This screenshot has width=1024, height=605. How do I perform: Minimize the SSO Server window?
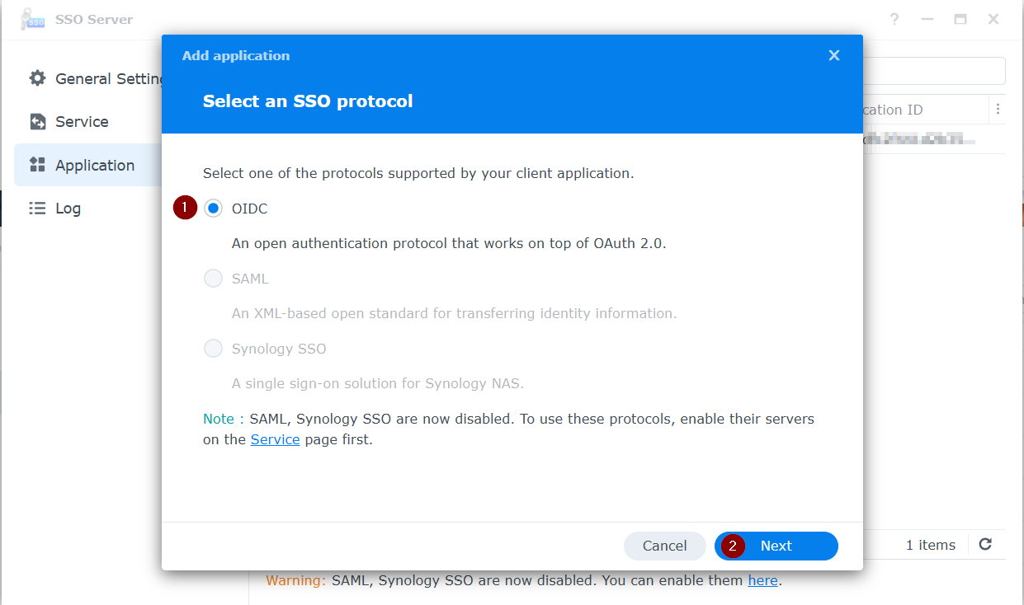point(927,20)
